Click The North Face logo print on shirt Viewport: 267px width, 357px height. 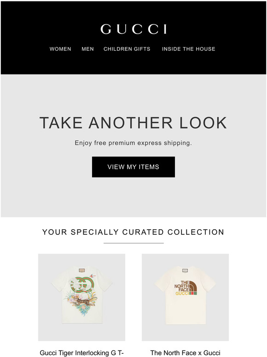(x=186, y=288)
